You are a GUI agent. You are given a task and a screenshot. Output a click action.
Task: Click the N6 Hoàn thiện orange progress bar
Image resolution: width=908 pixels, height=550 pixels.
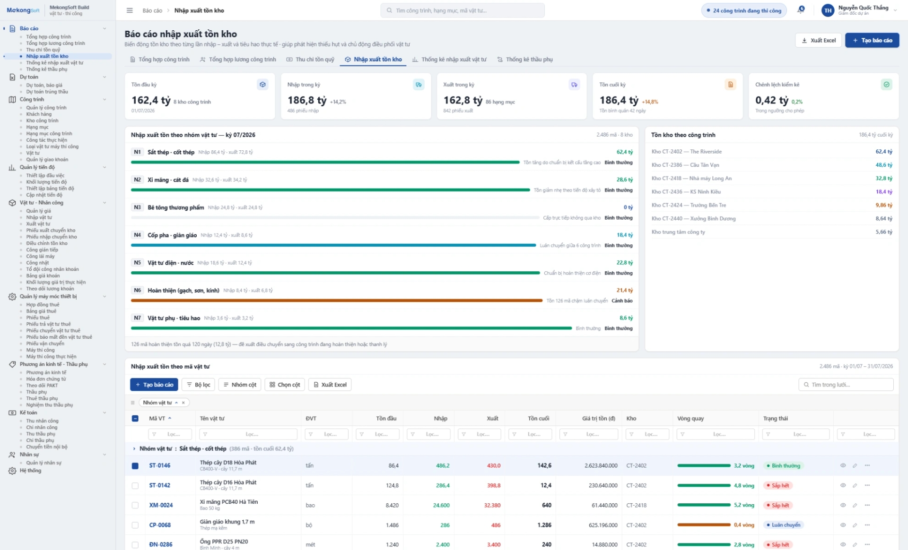[x=337, y=301]
